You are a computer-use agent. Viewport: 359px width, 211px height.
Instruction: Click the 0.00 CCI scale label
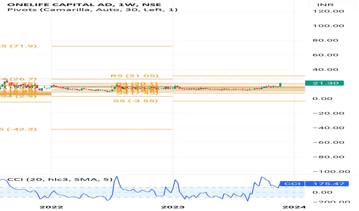[322, 193]
